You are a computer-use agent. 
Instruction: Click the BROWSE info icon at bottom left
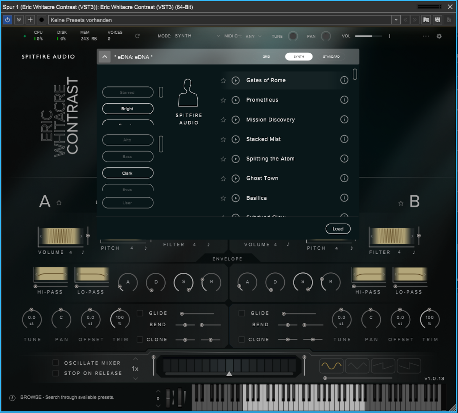tap(12, 398)
